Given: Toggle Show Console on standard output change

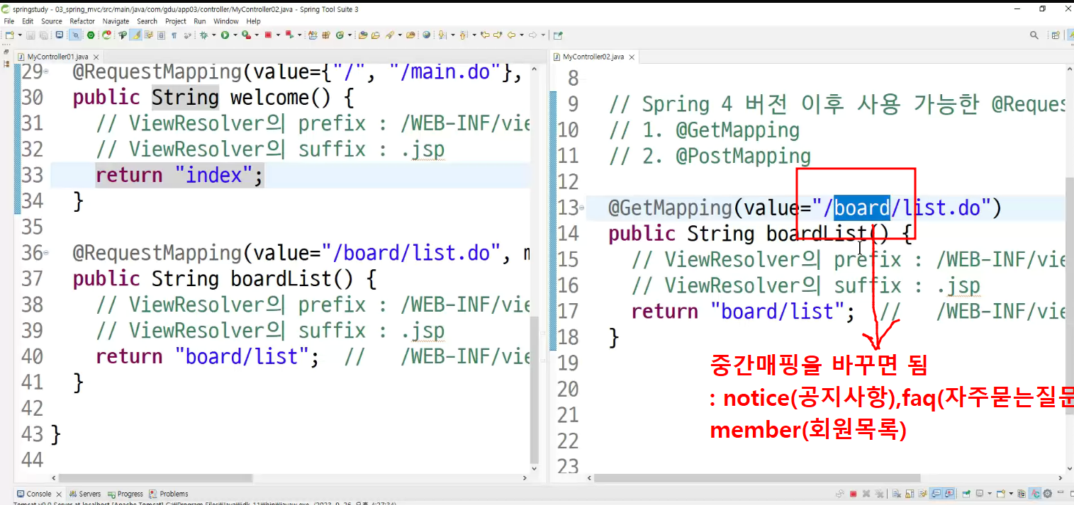Looking at the screenshot, I should tap(936, 494).
